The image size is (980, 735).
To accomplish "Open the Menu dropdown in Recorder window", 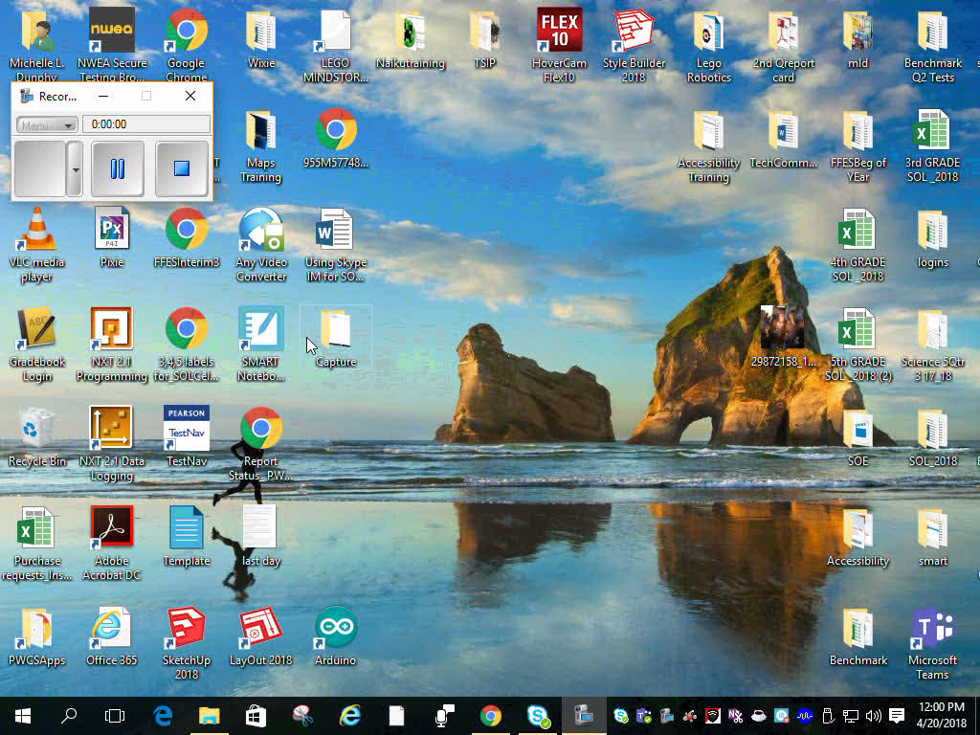I will [47, 125].
